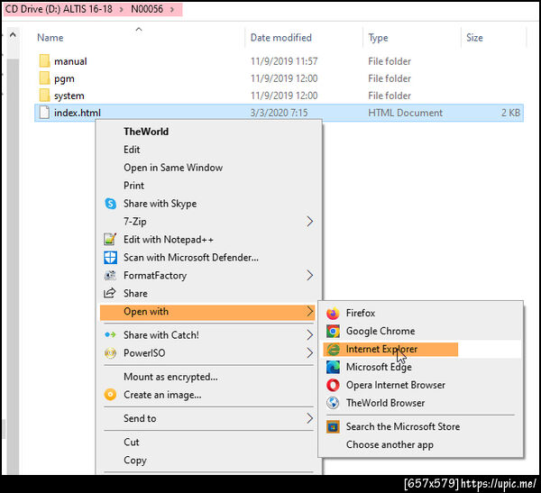Expand the Open with submenu arrow
This screenshot has height=493, width=541.
point(309,311)
